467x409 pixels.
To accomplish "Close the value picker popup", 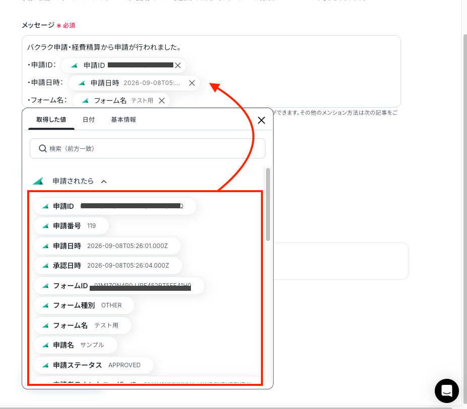I will [x=261, y=120].
